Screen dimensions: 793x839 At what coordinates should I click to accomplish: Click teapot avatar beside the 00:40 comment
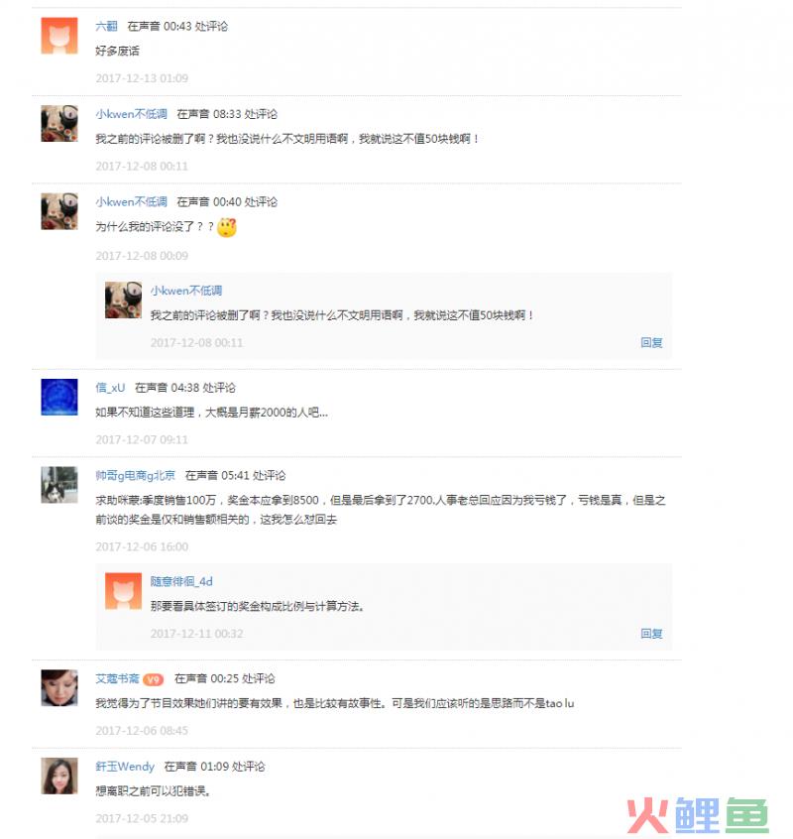[59, 211]
